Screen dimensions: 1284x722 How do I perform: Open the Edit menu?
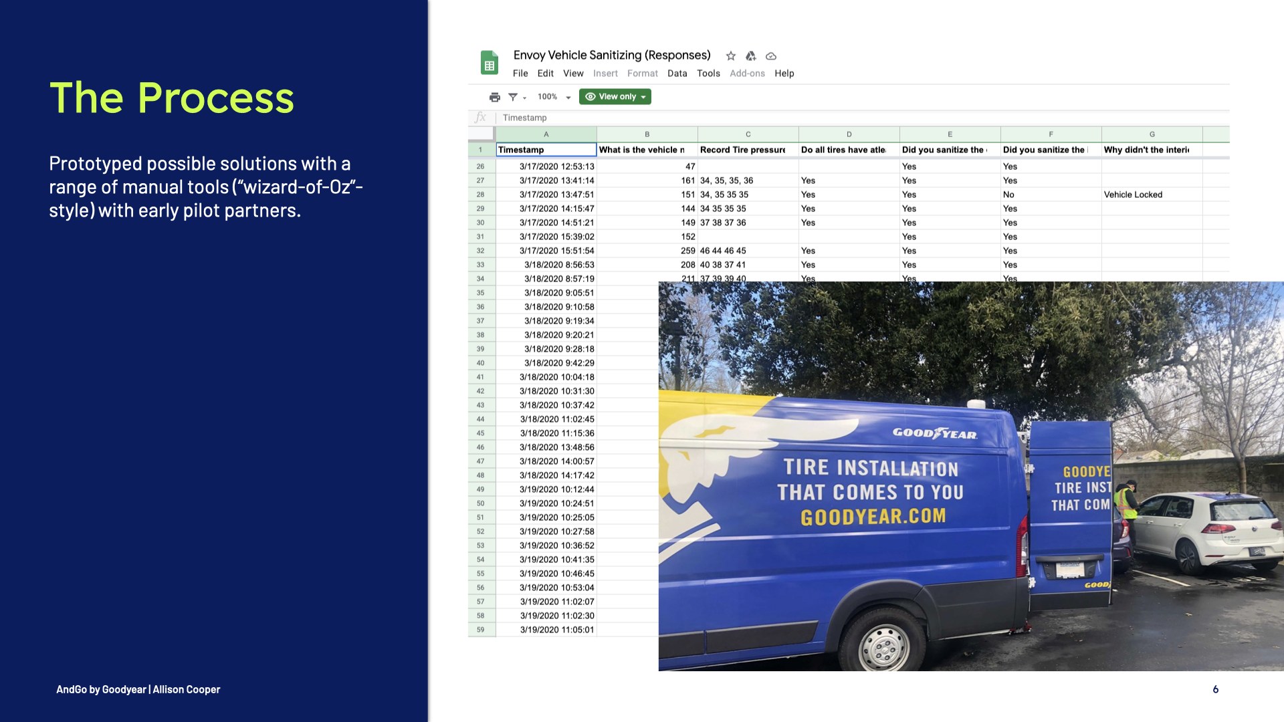coord(546,74)
